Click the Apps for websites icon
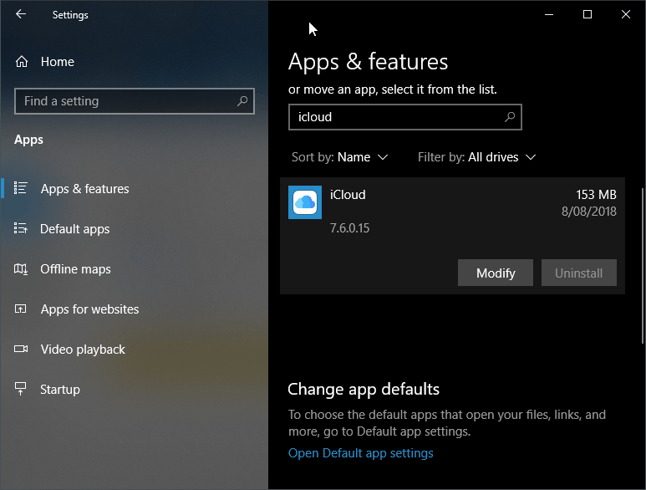 (21, 309)
